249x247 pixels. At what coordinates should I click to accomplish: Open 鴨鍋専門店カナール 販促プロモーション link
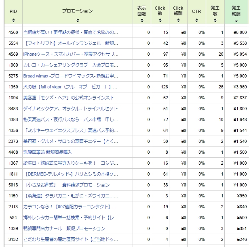[x=64, y=228]
